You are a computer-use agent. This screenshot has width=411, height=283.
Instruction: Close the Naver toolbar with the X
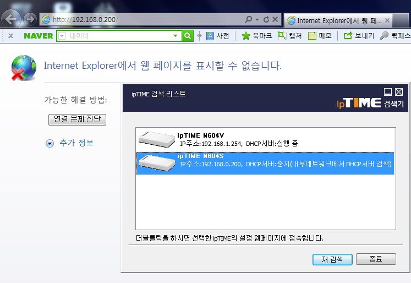10,36
